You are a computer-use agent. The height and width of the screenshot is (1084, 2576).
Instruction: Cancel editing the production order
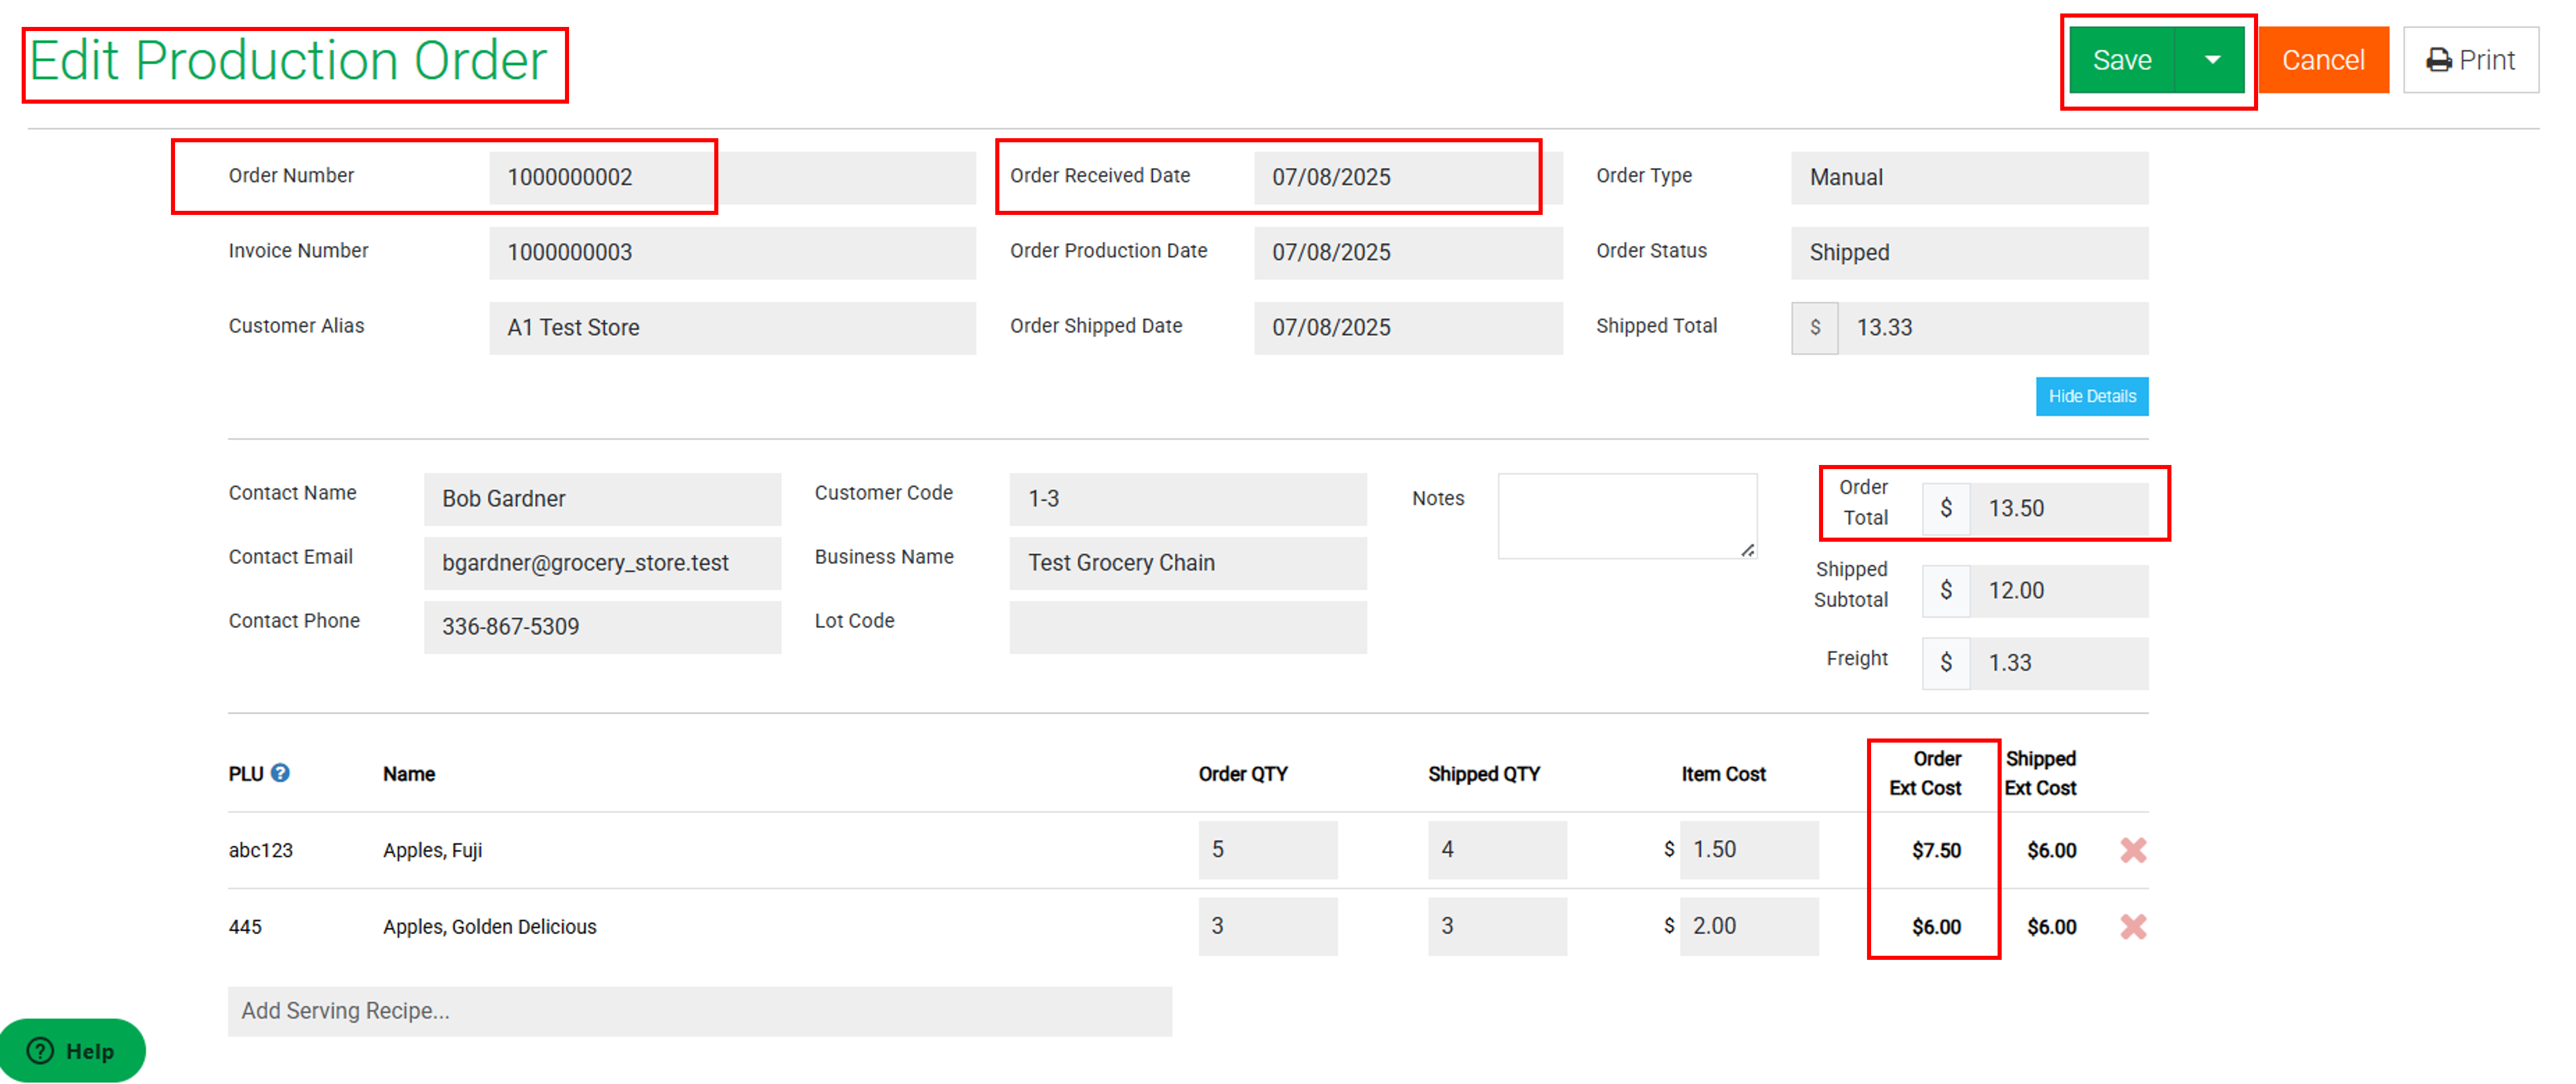click(x=2322, y=60)
